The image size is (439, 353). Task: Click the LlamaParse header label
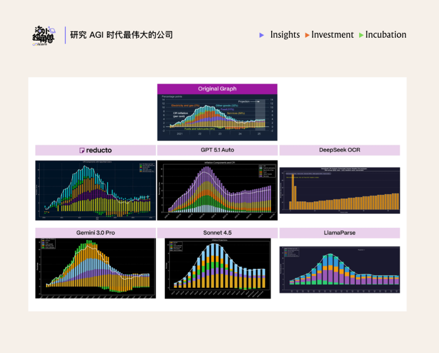339,233
